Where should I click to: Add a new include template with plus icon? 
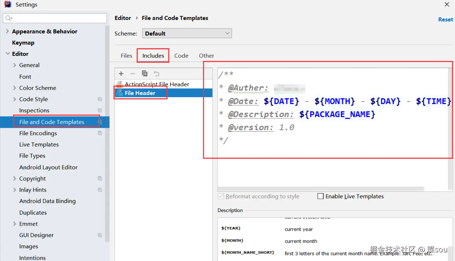[121, 73]
